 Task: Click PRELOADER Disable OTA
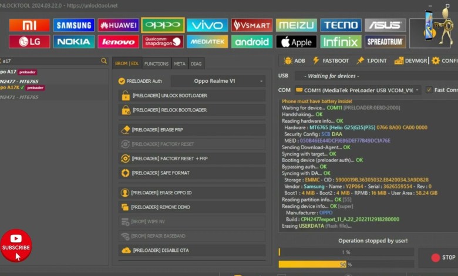click(192, 250)
